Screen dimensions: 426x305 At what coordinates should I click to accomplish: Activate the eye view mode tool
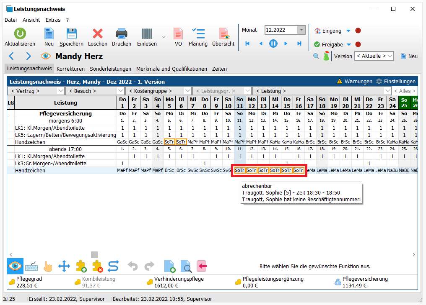coord(15,266)
